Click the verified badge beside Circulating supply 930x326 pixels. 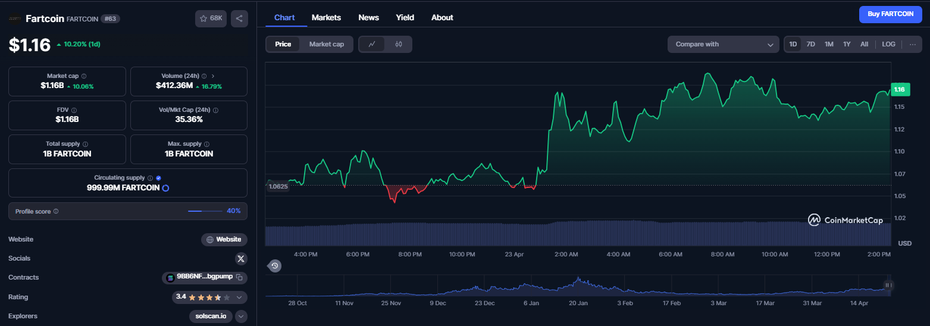(158, 178)
